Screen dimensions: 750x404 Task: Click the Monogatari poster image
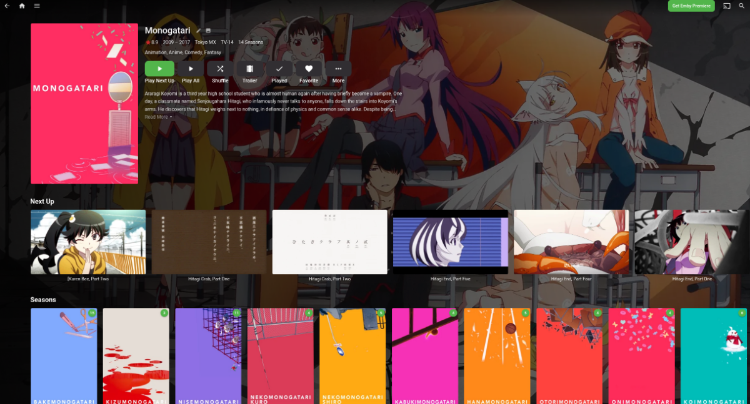click(x=84, y=104)
